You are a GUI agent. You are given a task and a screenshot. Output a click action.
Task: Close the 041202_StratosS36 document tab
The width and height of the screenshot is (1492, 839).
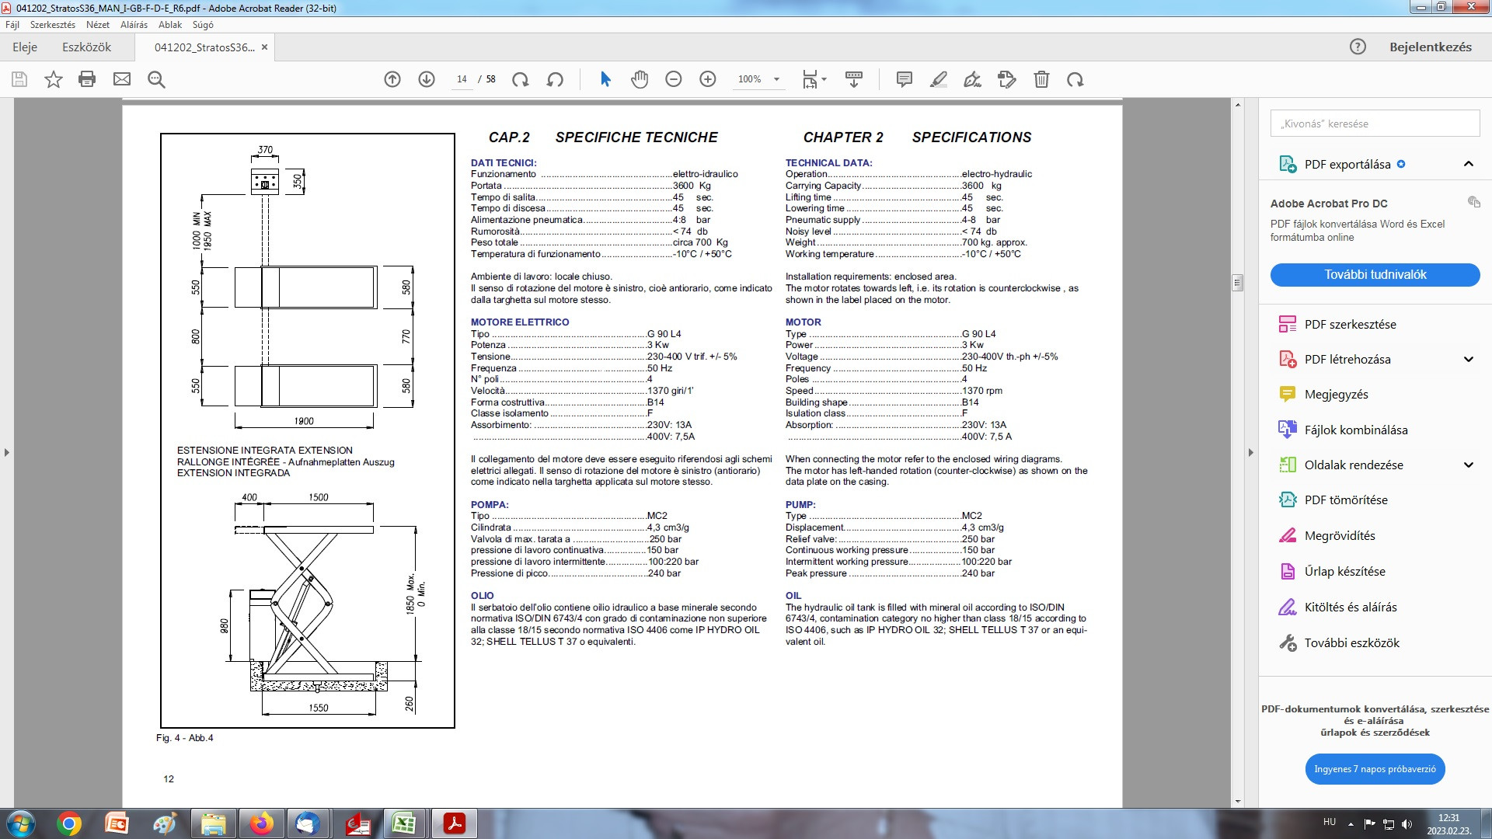pos(264,47)
